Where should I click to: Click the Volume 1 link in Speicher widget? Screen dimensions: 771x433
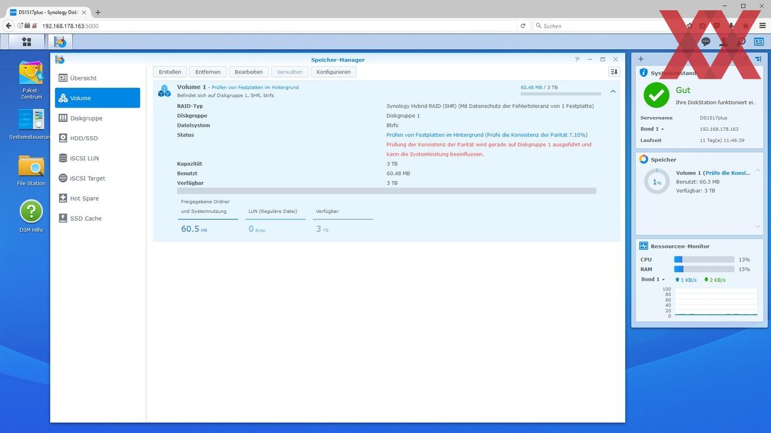click(x=713, y=173)
